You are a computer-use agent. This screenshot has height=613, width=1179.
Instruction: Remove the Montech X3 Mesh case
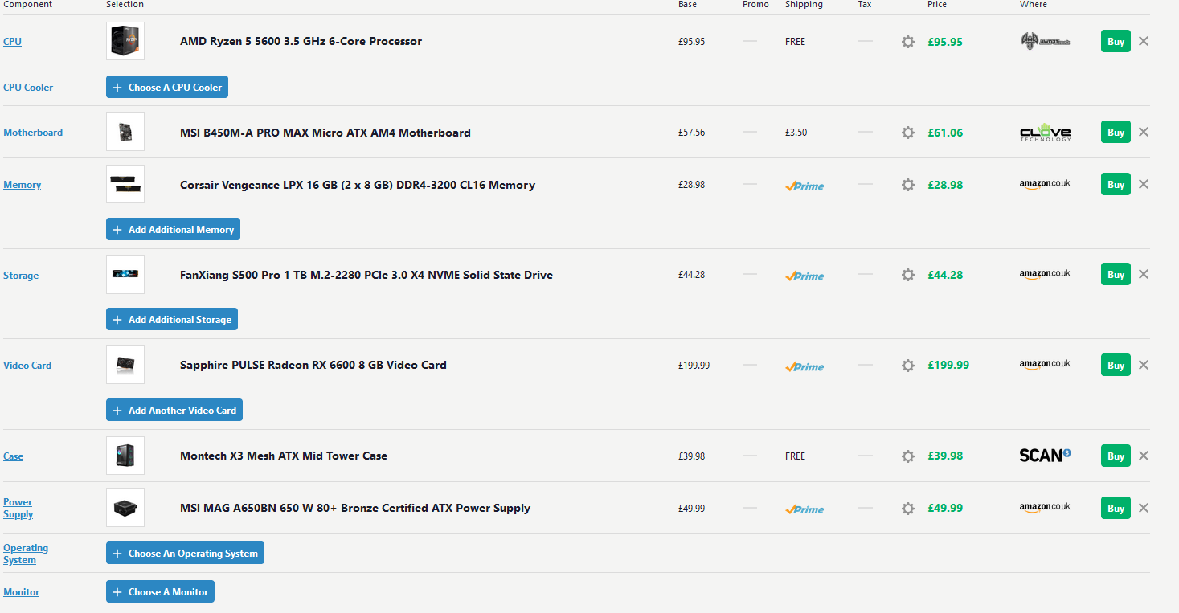[1144, 456]
